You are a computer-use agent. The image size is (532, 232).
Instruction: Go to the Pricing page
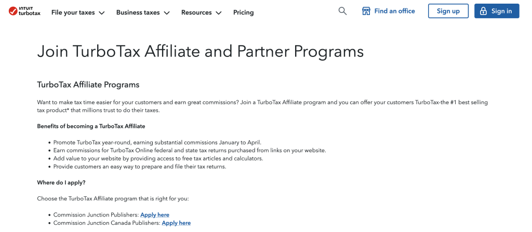coord(243,12)
